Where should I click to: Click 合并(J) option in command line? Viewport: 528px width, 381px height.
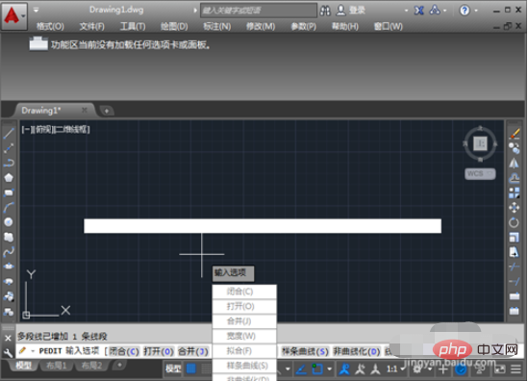tap(193, 351)
